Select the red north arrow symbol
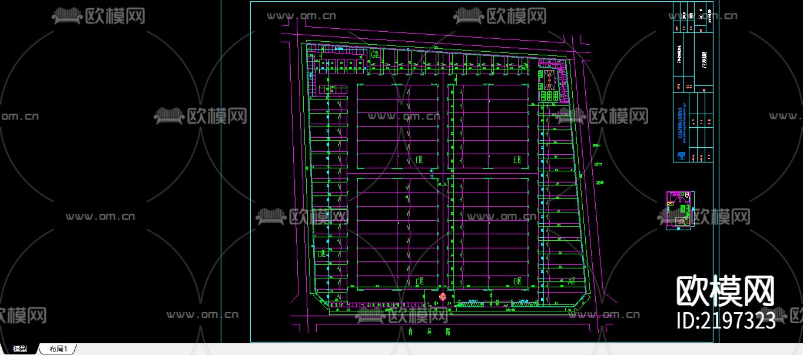The image size is (803, 355). (442, 296)
